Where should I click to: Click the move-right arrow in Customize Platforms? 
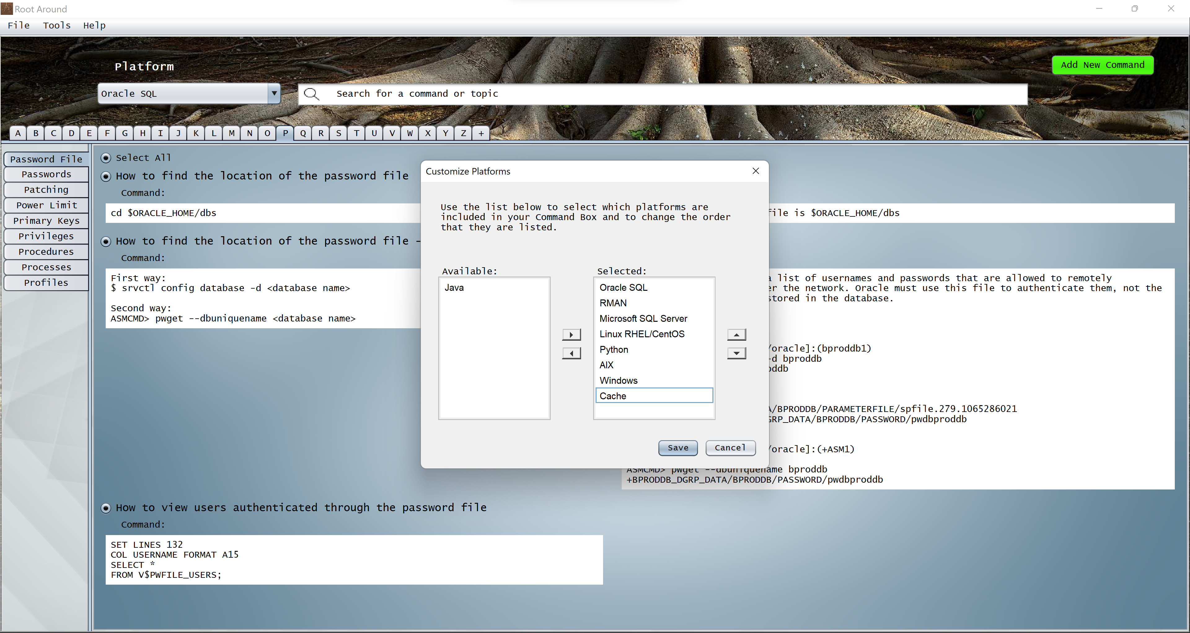[571, 334]
